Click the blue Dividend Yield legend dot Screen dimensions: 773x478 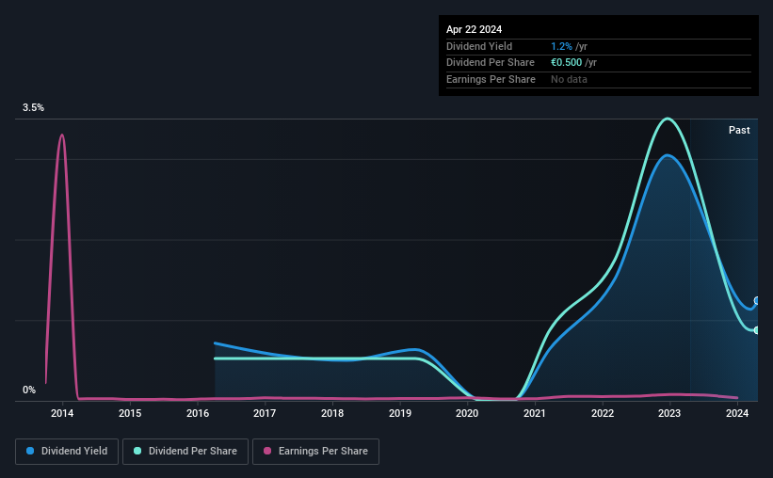30,451
